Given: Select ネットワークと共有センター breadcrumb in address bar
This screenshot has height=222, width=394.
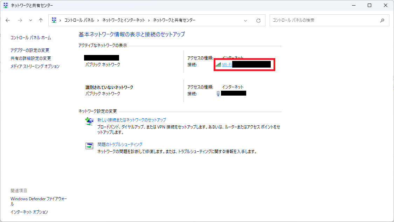Looking at the screenshot, I should tap(174, 20).
